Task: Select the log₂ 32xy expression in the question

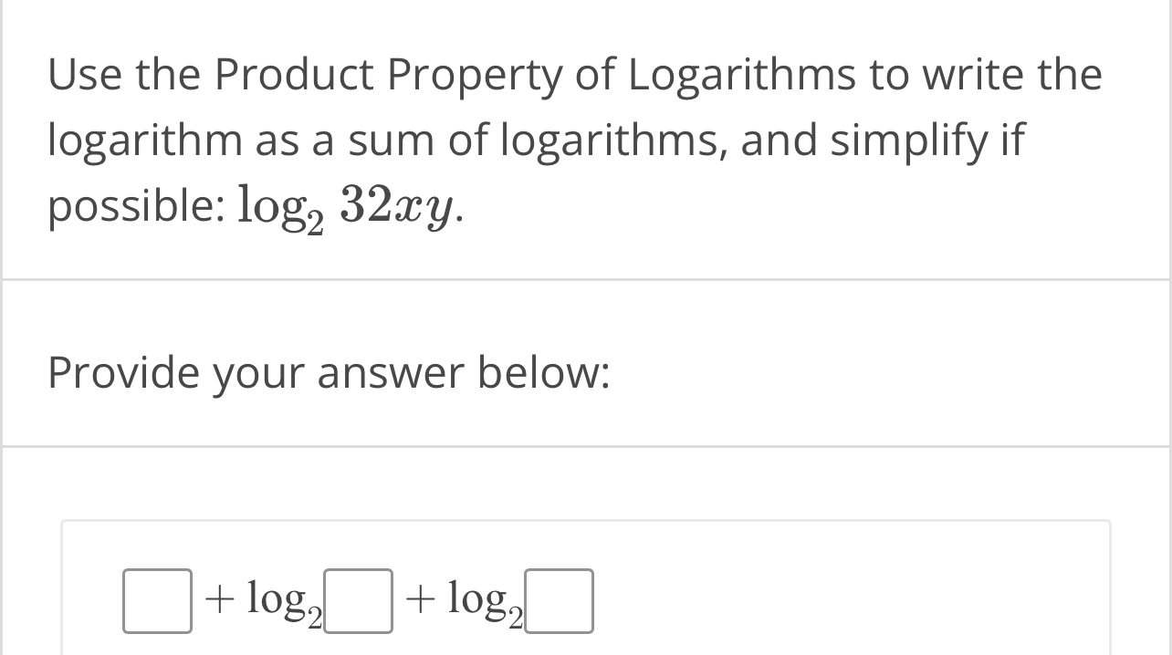Action: (x=349, y=204)
